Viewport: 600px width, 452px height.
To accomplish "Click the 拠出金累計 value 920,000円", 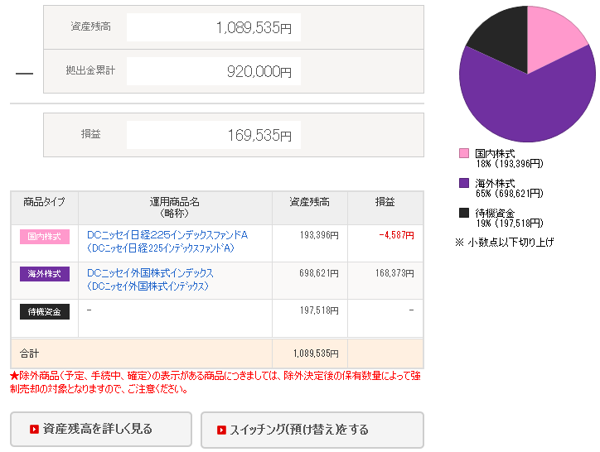I will click(214, 71).
